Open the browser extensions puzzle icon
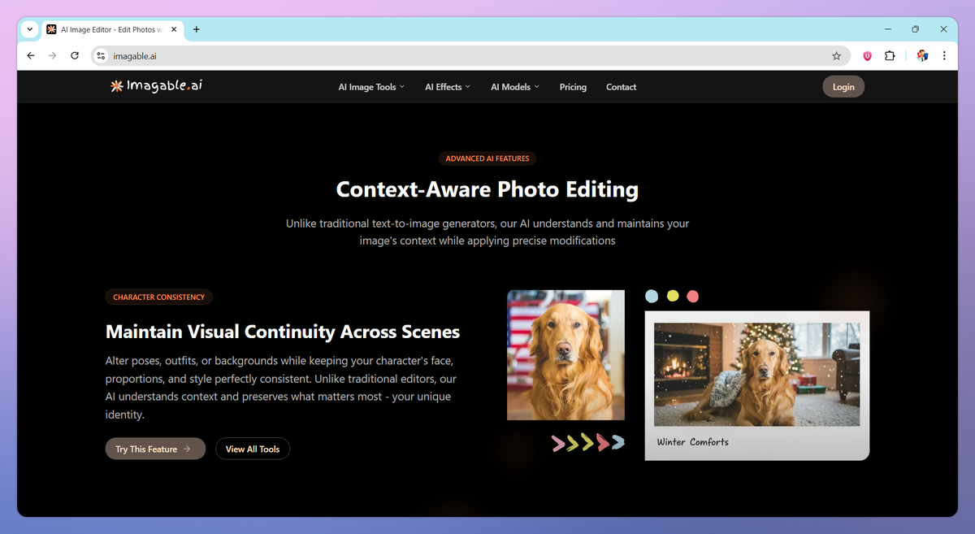Screen dimensions: 975x534 890,55
